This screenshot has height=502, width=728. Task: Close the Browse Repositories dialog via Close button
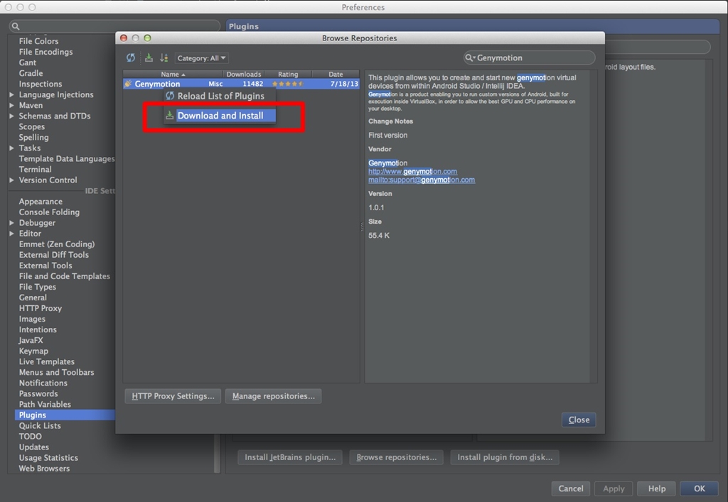[x=579, y=420]
